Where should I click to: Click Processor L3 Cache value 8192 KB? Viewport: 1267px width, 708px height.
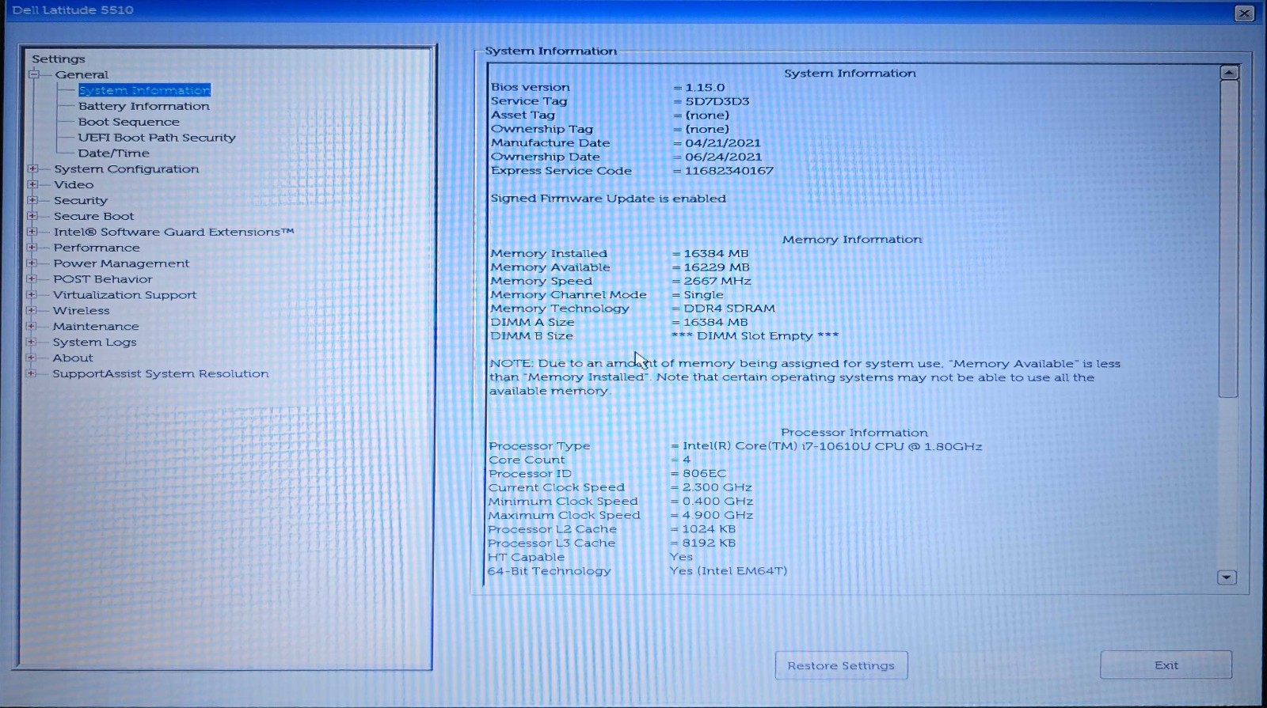pyautogui.click(x=709, y=543)
